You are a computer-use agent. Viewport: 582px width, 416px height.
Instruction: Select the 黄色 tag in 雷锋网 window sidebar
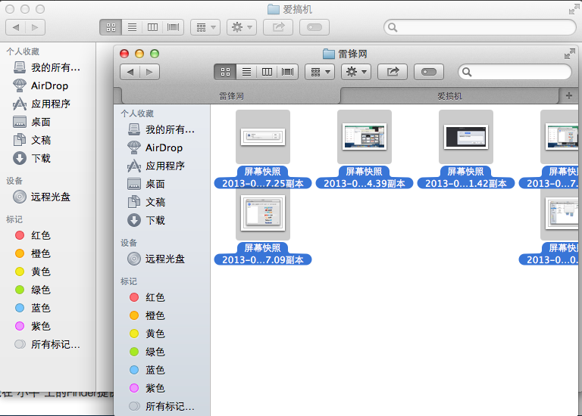coord(147,334)
